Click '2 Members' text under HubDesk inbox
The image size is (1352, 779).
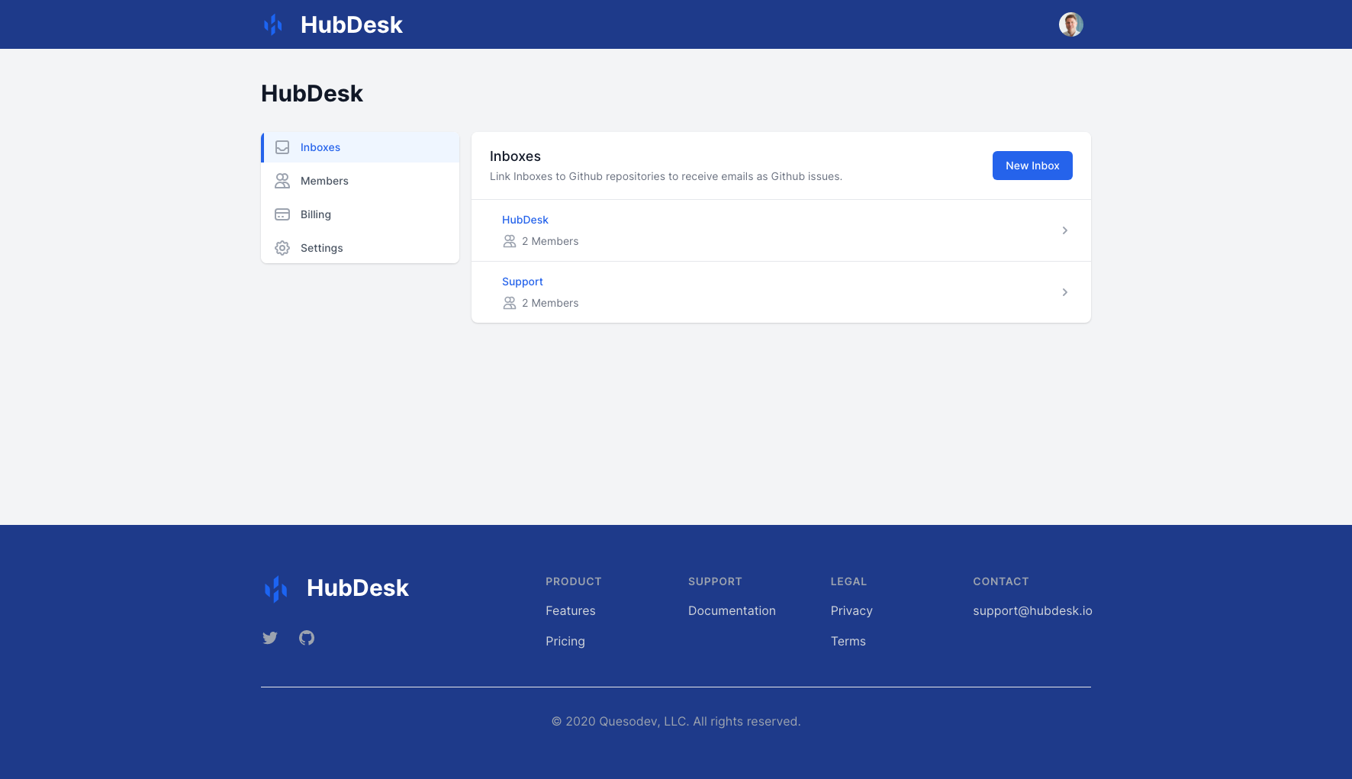pyautogui.click(x=550, y=241)
